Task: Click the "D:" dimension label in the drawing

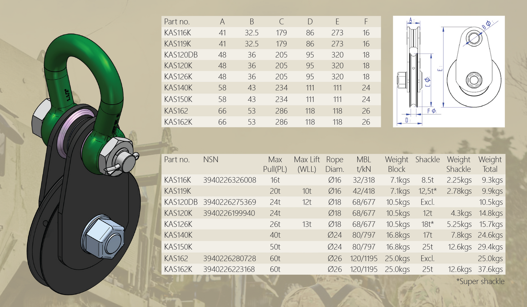Action: [408, 120]
